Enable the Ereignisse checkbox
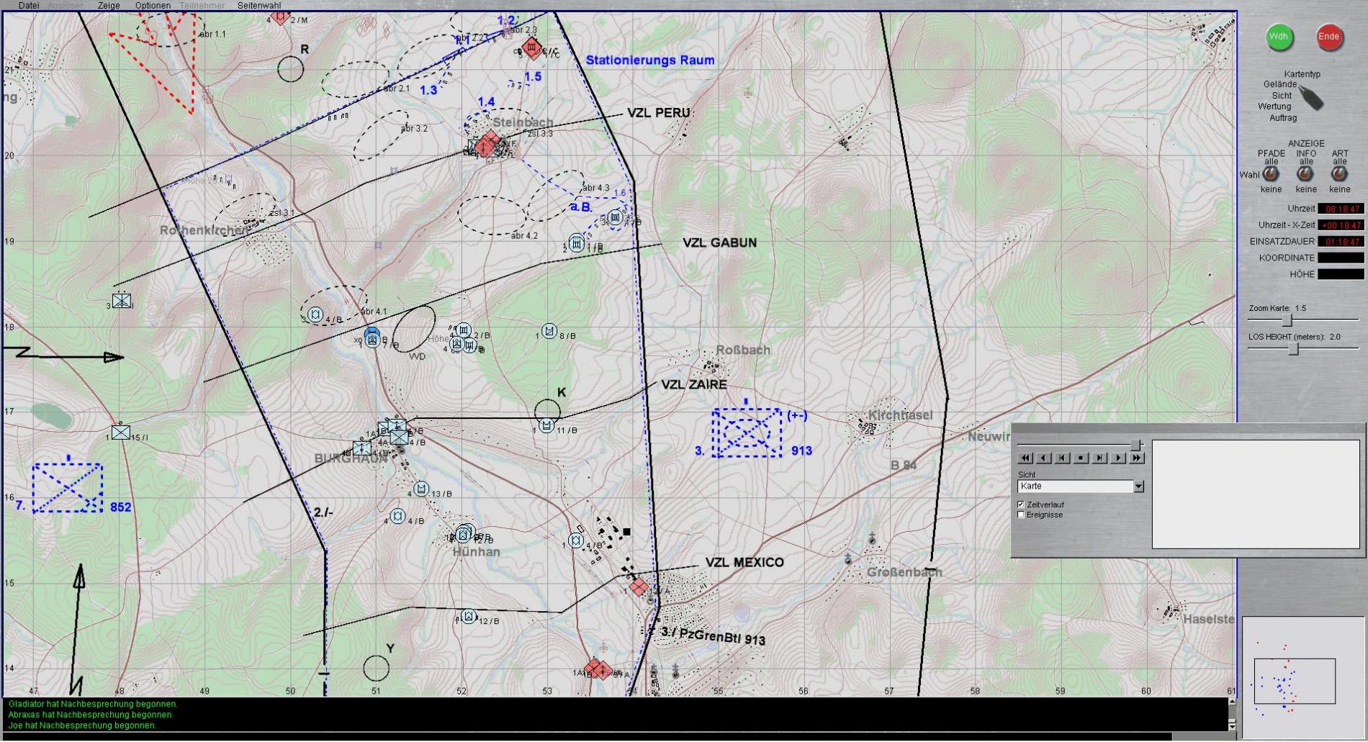Image resolution: width=1368 pixels, height=742 pixels. [1021, 515]
